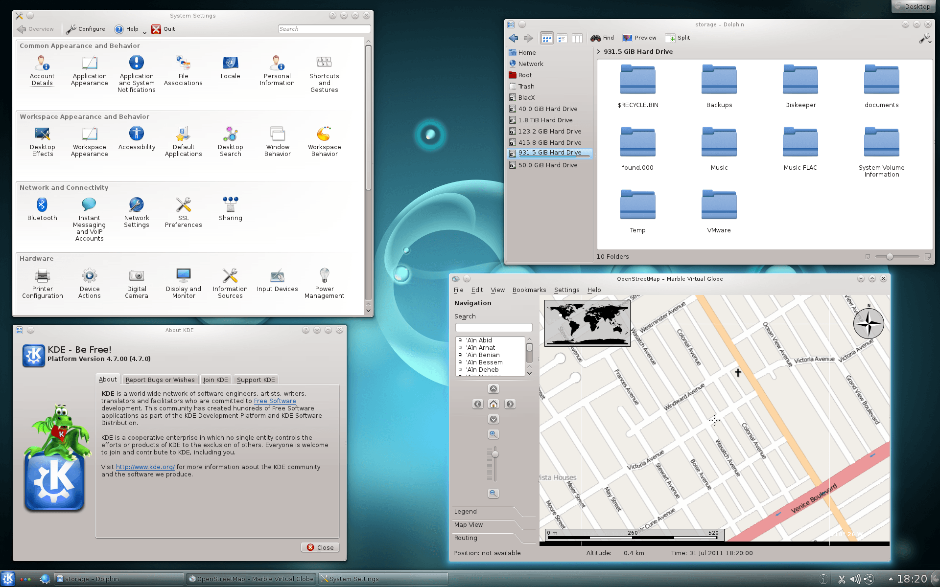
Task: Open Account Details in System Settings
Action: 42,70
